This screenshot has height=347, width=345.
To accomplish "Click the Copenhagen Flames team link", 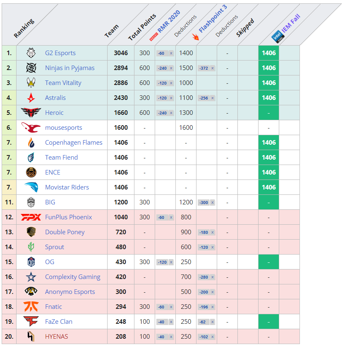I will coord(74,142).
